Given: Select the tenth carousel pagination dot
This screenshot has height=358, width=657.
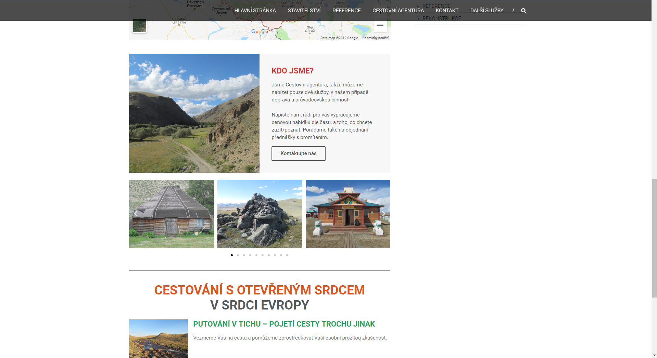Looking at the screenshot, I should [287, 255].
